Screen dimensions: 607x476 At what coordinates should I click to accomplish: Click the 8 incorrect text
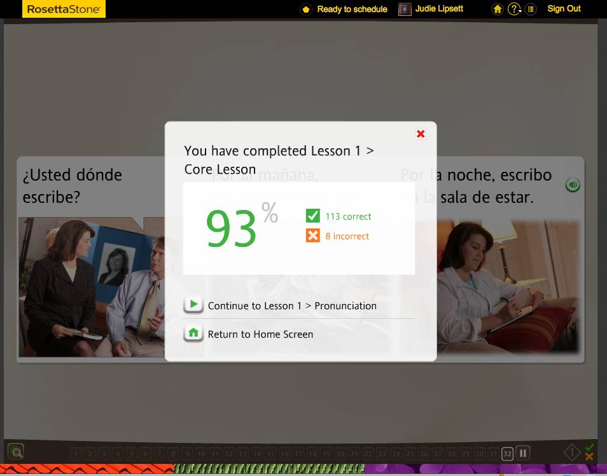coord(347,236)
